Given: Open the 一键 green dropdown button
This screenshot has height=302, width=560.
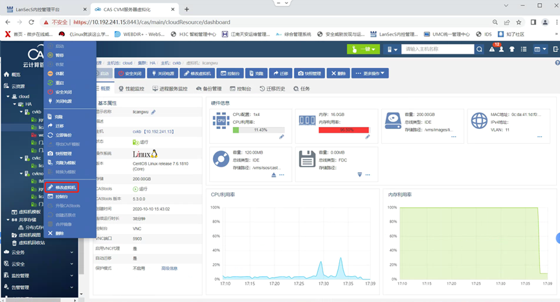Looking at the screenshot, I should [363, 49].
